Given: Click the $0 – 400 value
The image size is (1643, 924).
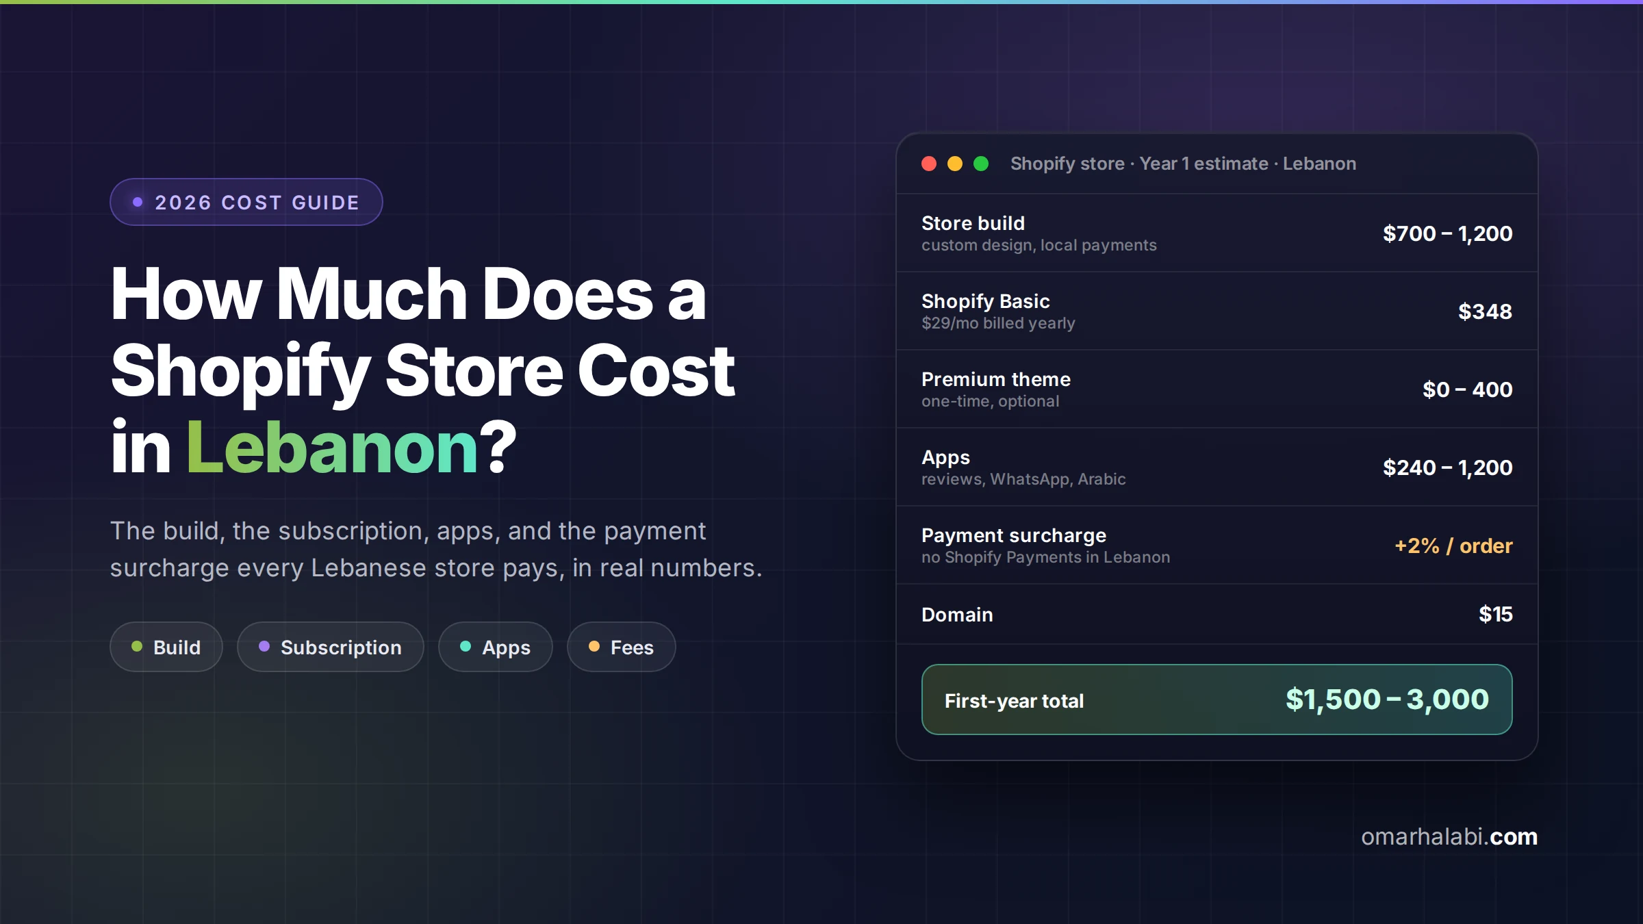Looking at the screenshot, I should [x=1467, y=389].
